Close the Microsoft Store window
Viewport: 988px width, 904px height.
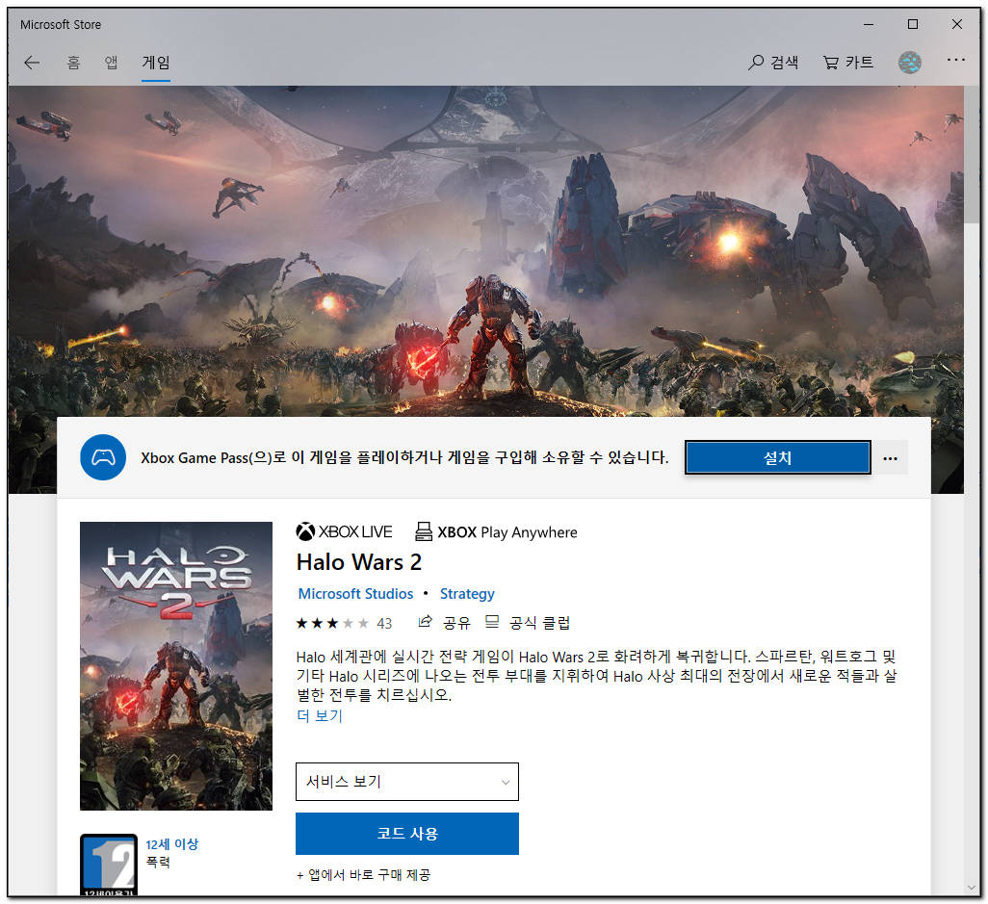(956, 25)
